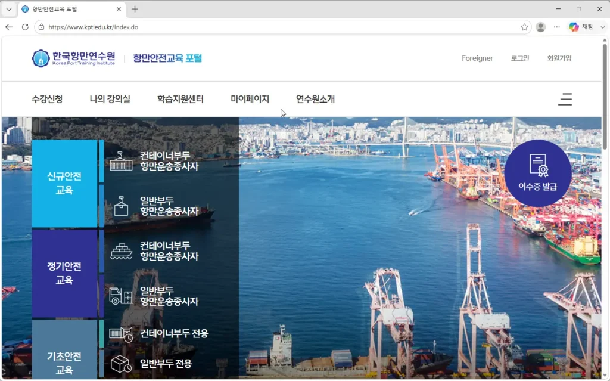Go back with the browser back arrow
The image size is (610, 381).
tap(9, 27)
